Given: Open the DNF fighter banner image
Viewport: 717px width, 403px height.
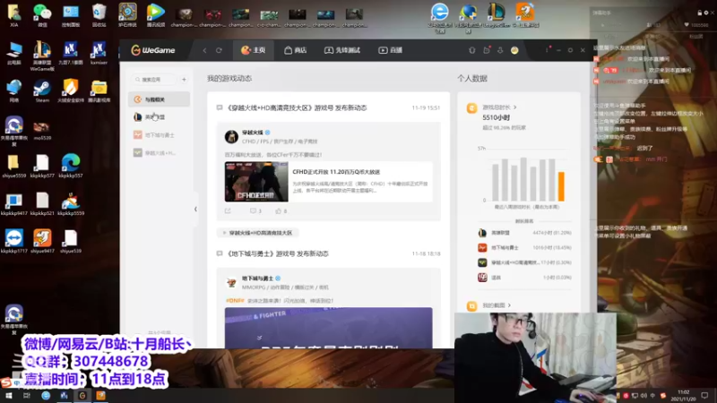Looking at the screenshot, I should [328, 328].
